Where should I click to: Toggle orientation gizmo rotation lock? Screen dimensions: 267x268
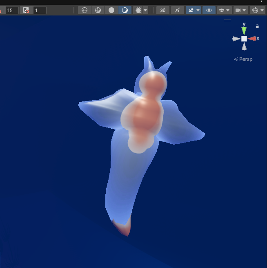tap(257, 26)
